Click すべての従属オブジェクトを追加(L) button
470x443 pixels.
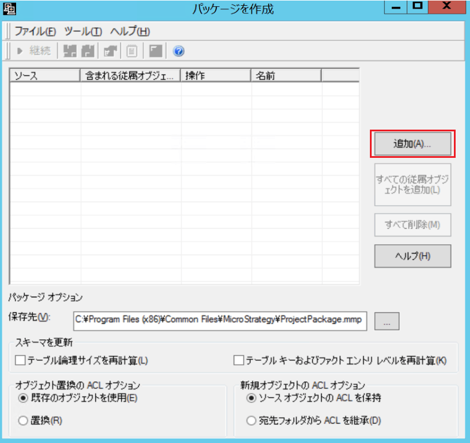point(412,184)
